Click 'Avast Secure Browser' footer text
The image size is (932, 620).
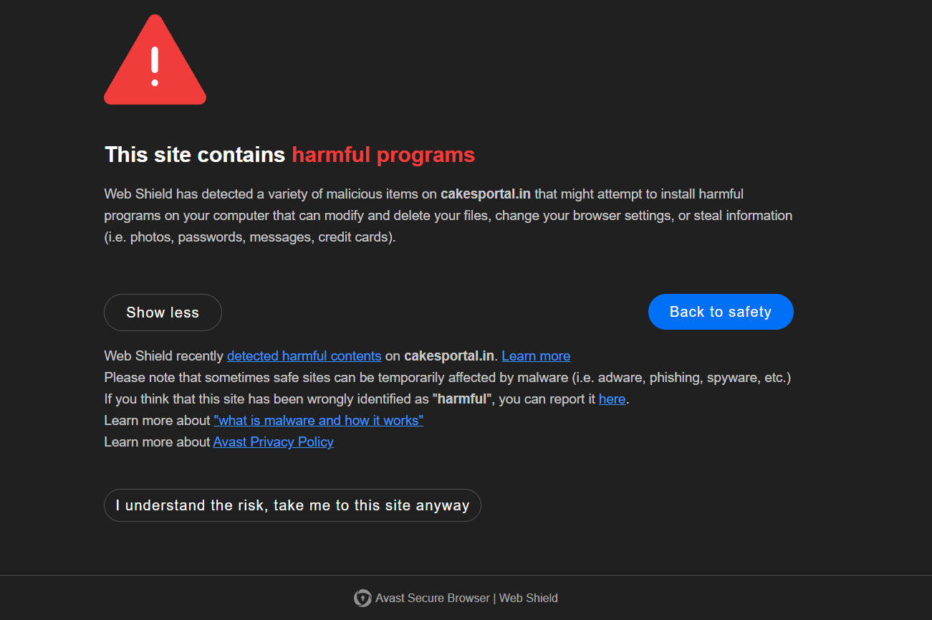[433, 598]
